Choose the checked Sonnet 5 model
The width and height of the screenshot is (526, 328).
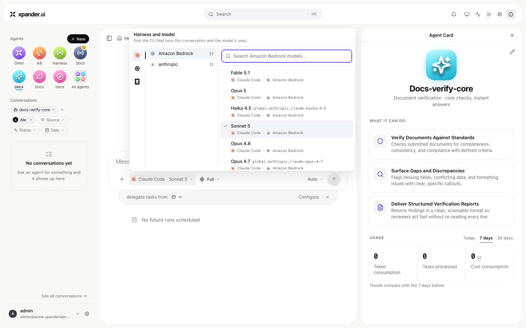[287, 129]
